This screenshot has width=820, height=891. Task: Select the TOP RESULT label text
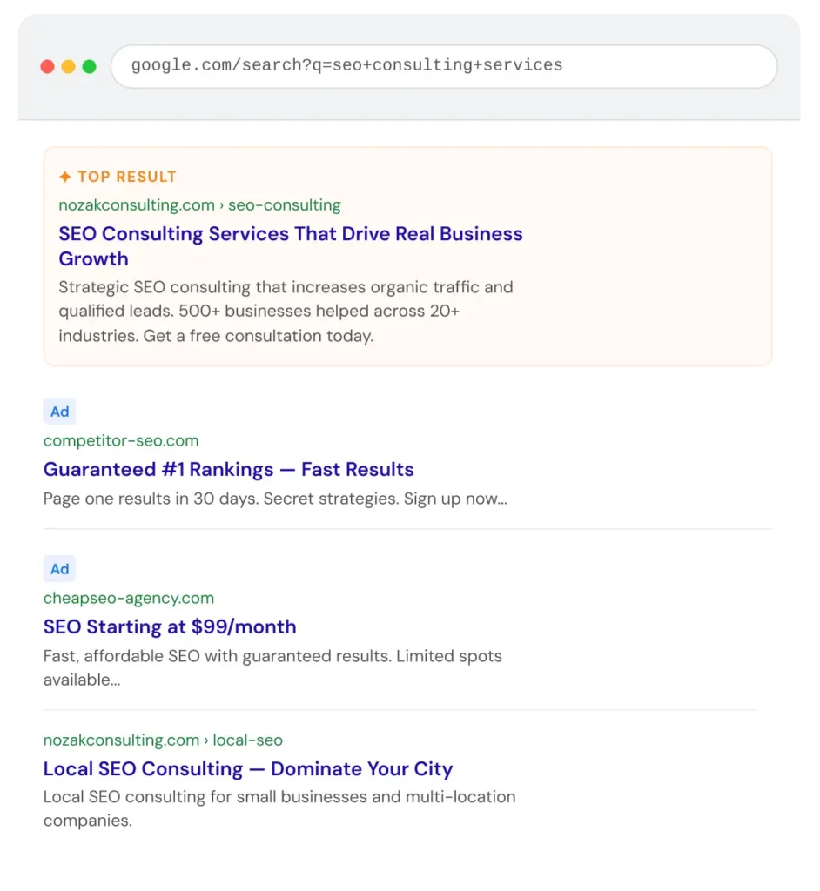pyautogui.click(x=127, y=177)
